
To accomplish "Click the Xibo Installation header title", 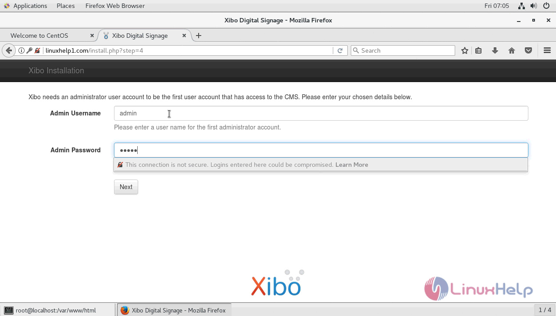I will 56,71.
